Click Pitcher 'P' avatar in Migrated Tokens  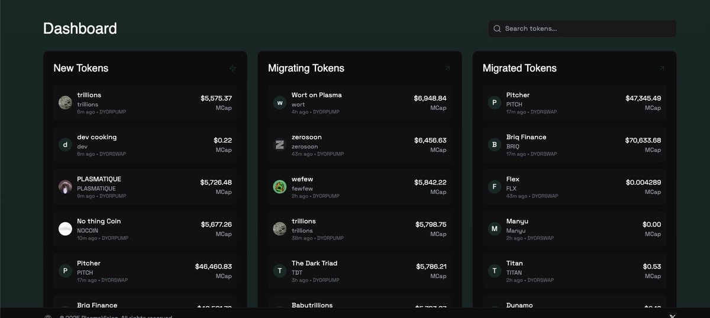point(495,102)
